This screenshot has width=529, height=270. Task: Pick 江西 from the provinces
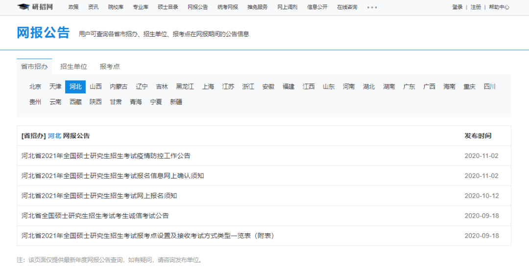pyautogui.click(x=309, y=87)
